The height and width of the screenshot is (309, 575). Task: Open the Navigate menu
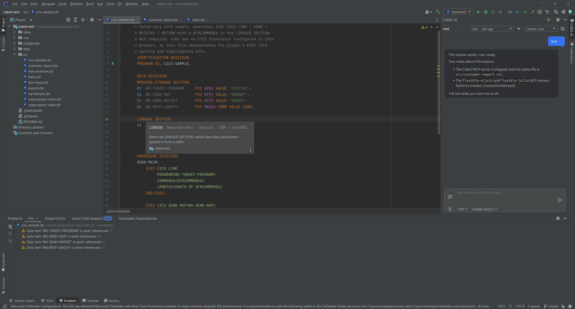48,4
